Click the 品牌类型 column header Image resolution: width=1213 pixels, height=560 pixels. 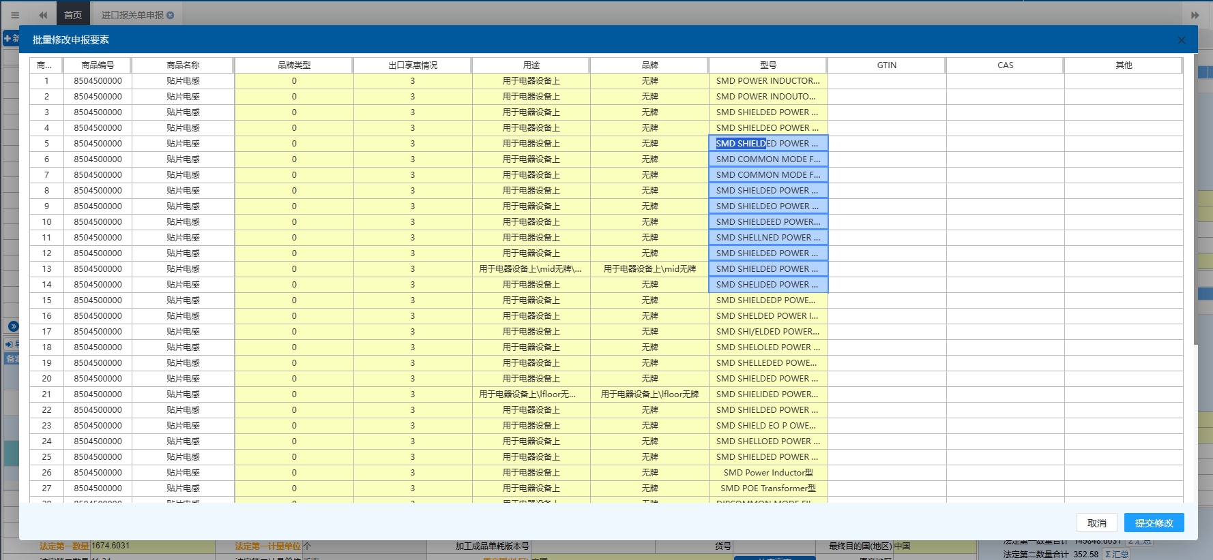[x=294, y=65]
